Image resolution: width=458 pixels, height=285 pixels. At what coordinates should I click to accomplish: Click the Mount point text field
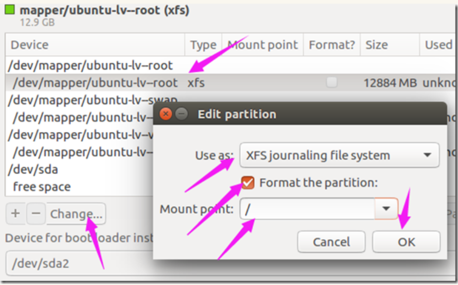[x=307, y=208]
